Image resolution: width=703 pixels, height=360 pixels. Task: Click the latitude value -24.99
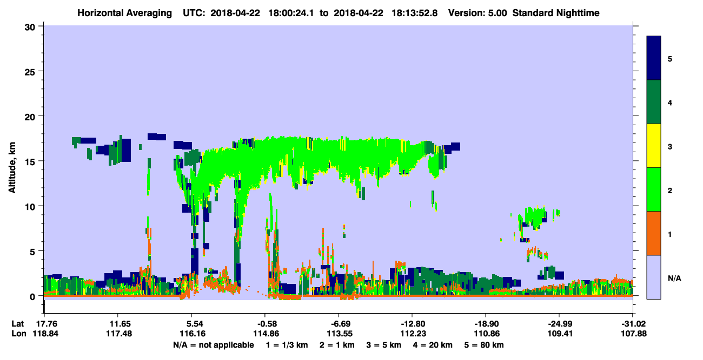point(559,324)
